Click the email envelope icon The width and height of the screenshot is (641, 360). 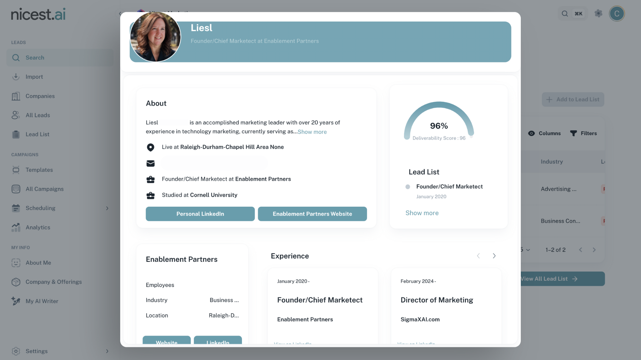pos(151,163)
